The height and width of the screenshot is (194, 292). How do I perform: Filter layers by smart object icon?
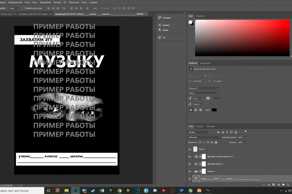(236, 132)
